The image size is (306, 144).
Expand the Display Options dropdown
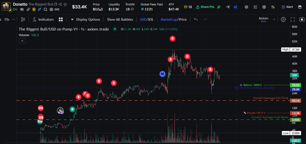[85, 19]
